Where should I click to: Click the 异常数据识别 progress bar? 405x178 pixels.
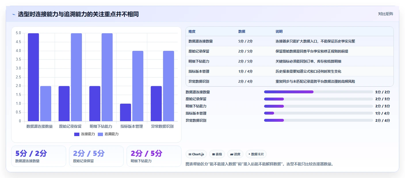(x=318, y=121)
